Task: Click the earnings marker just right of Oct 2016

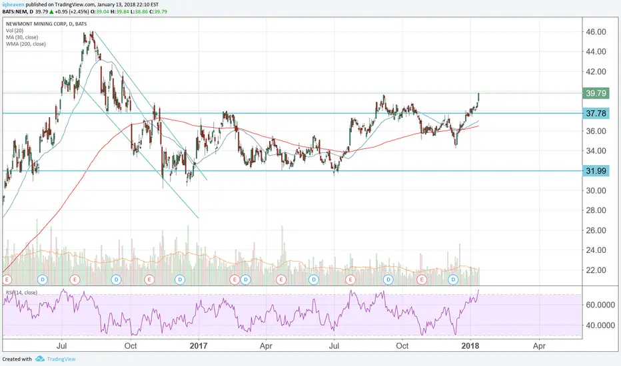Action: (149, 279)
